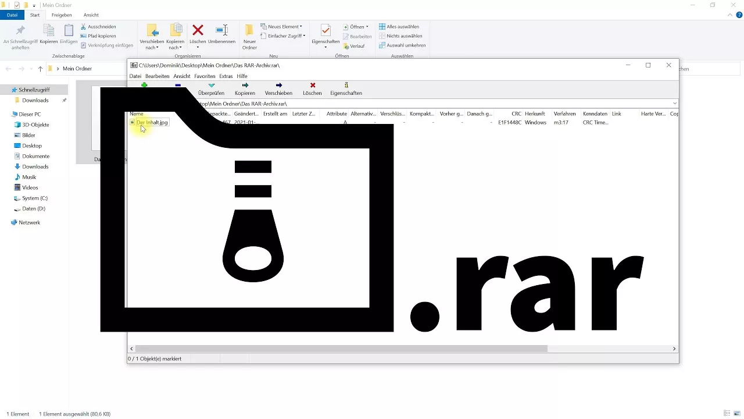The image size is (744, 419).
Task: Click Auswahl umkehren in the ribbon
Action: [x=402, y=45]
